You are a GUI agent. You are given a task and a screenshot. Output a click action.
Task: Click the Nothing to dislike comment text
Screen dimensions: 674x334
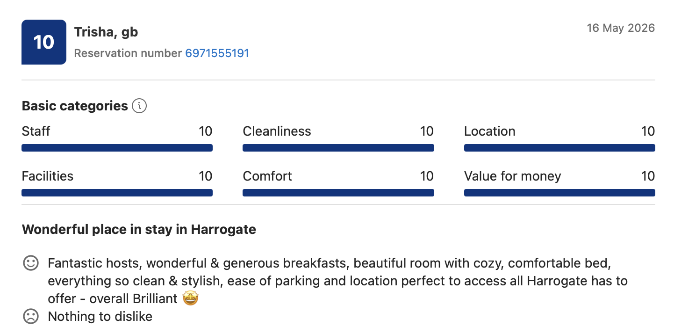100,317
